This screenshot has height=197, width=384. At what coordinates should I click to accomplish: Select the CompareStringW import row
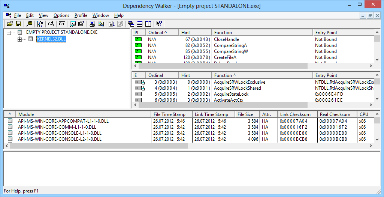click(253, 51)
